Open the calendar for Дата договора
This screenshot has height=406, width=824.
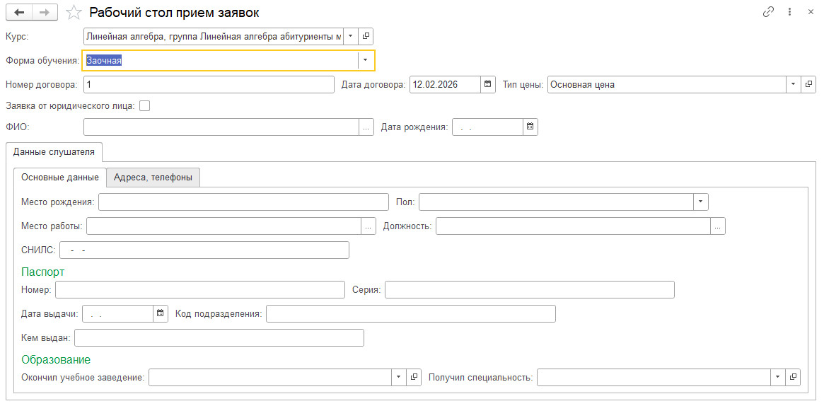point(488,85)
